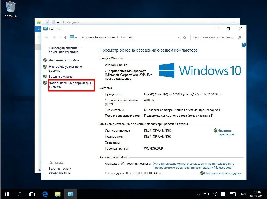Open the clock showing 21:18 03.03.2016

coord(257,194)
